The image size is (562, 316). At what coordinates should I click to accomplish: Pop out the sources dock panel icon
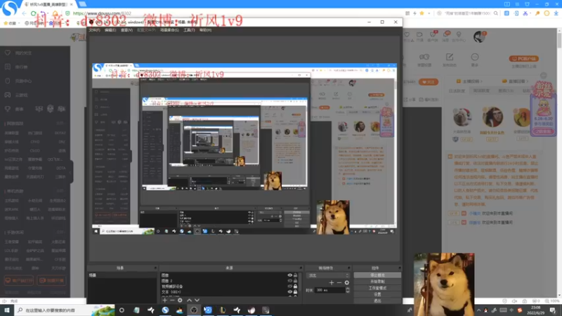click(301, 268)
